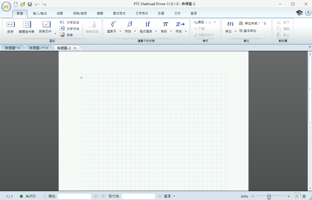This screenshot has width=312, height=200.
Task: Click the 文字區塊 text block button
Action: (x=69, y=22)
